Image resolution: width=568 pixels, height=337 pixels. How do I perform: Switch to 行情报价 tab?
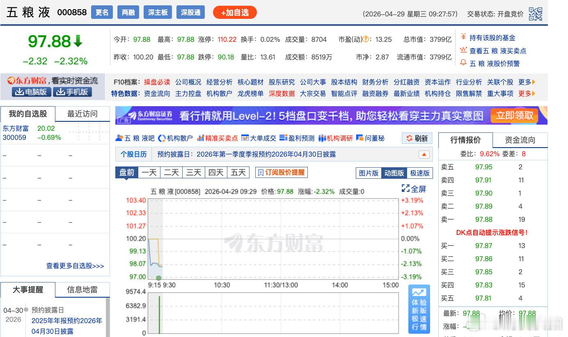(x=465, y=140)
